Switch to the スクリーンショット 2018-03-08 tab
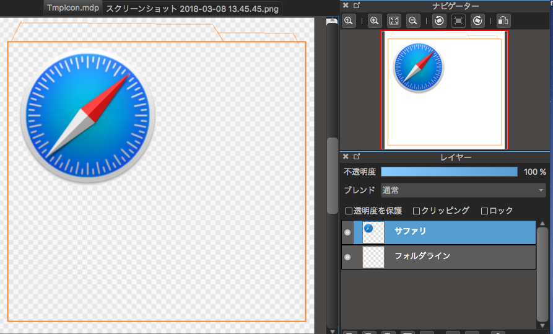The image size is (553, 334). pyautogui.click(x=192, y=9)
